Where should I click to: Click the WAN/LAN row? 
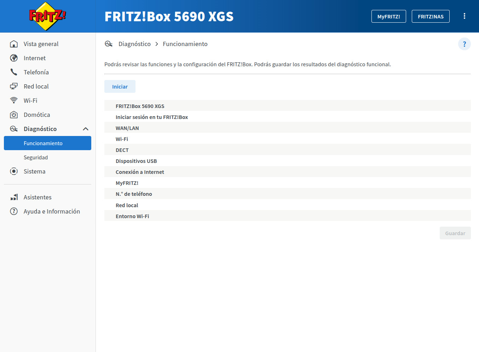(287, 128)
